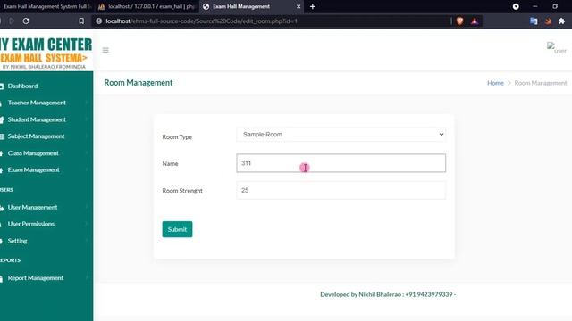Click the site info icon before URL
572x321 pixels.
click(x=99, y=21)
